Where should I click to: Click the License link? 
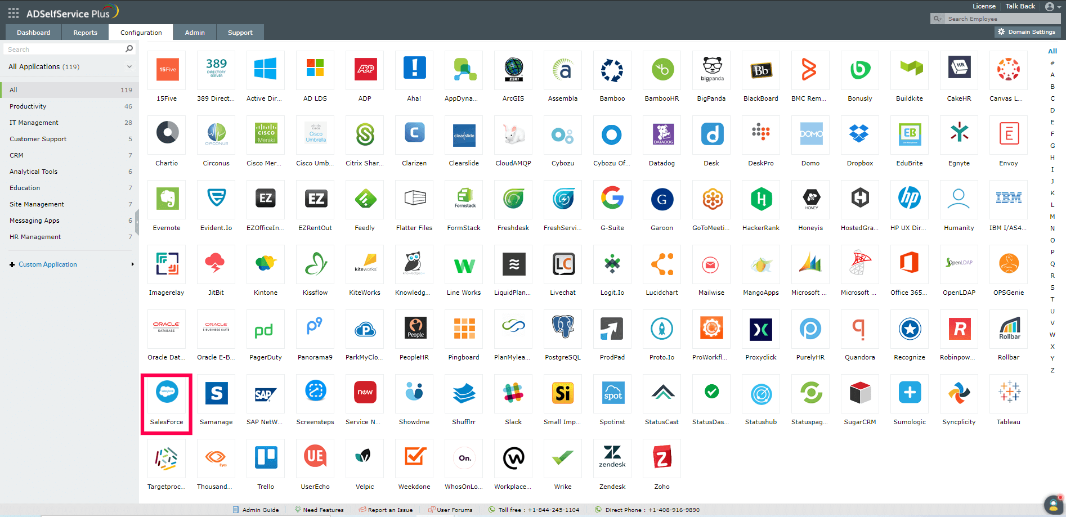coord(984,6)
